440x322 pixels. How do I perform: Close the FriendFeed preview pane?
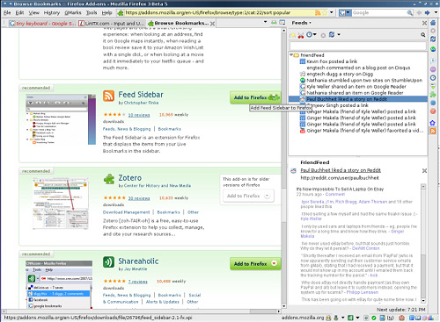click(x=424, y=170)
